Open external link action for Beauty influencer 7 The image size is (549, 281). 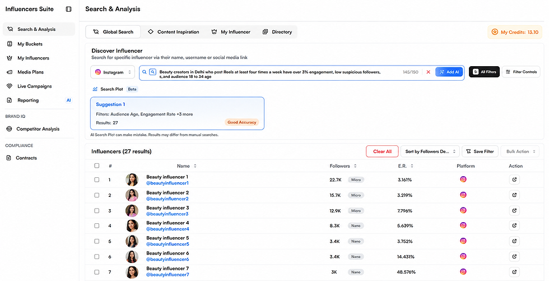[x=514, y=272]
